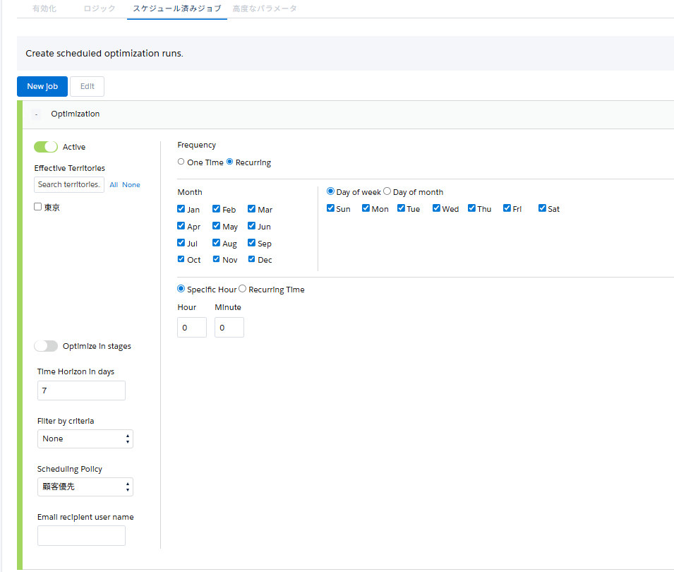The image size is (674, 572).
Task: Click the None territories link
Action: point(131,185)
